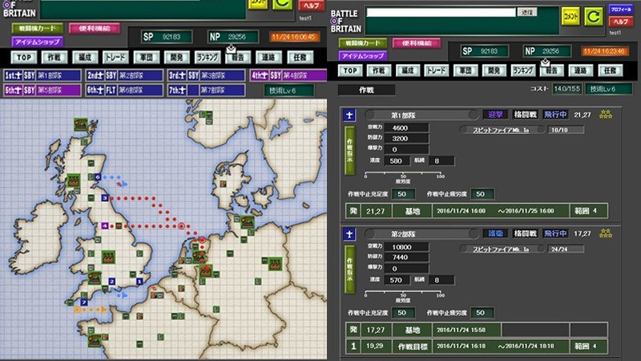Viewport: 641px width, 361px height.
Task: Open the envelope mail icon above 報告 in operations panel
Action: coord(546,61)
